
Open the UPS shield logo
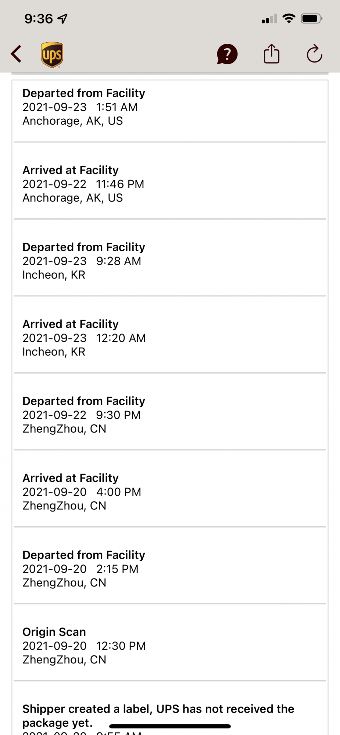point(52,55)
